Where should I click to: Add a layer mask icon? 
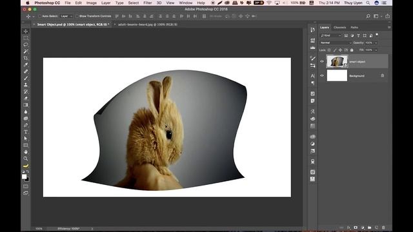[356, 227]
